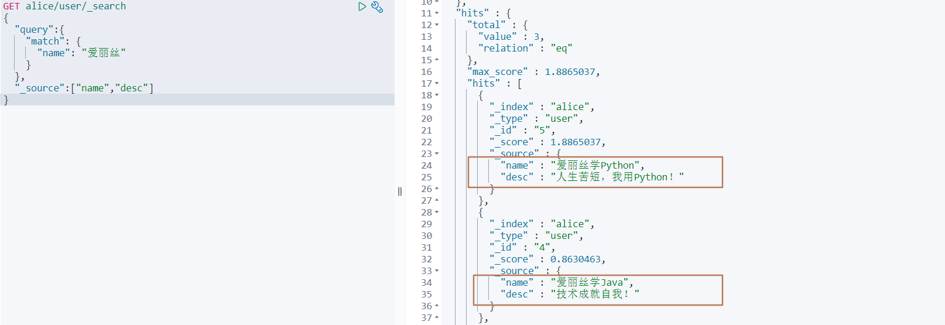This screenshot has height=325, width=945.
Task: Collapse the "_source" block at line 33
Action: 437,271
